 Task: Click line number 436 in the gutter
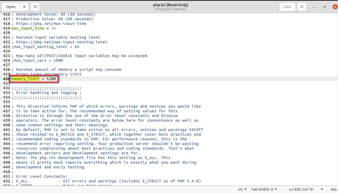click(x=6, y=106)
